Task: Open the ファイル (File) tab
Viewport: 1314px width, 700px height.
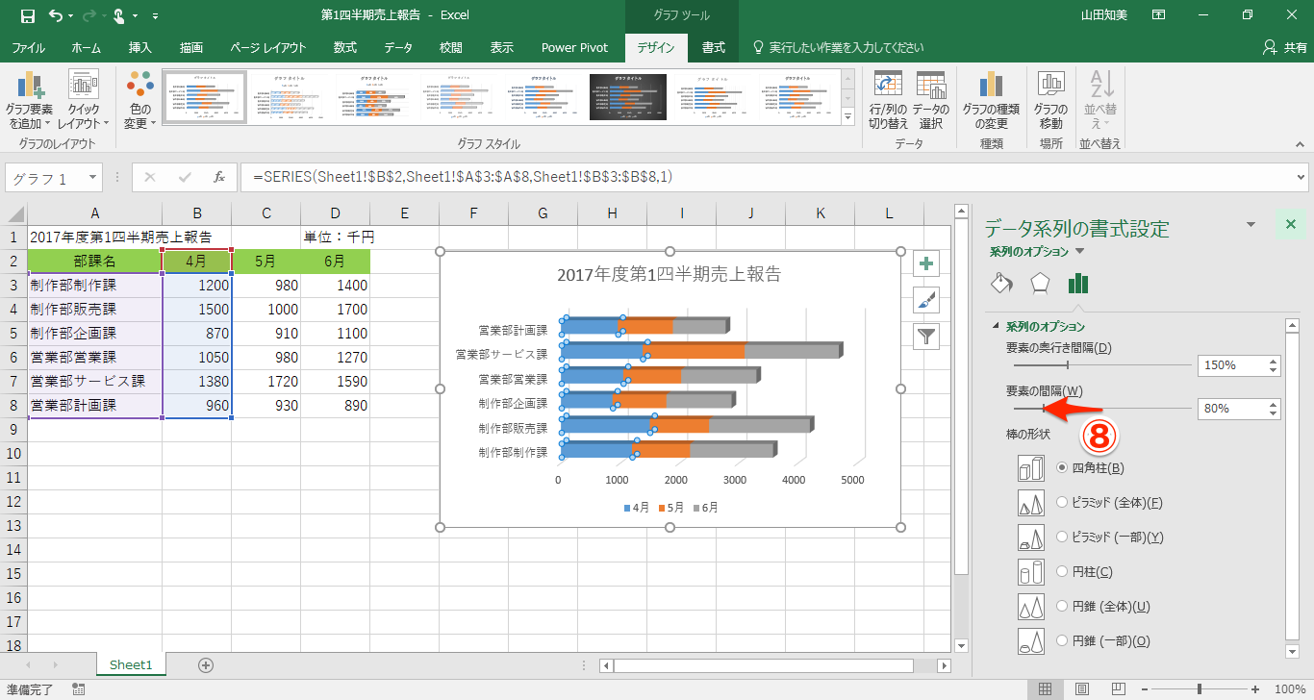Action: pyautogui.click(x=28, y=47)
